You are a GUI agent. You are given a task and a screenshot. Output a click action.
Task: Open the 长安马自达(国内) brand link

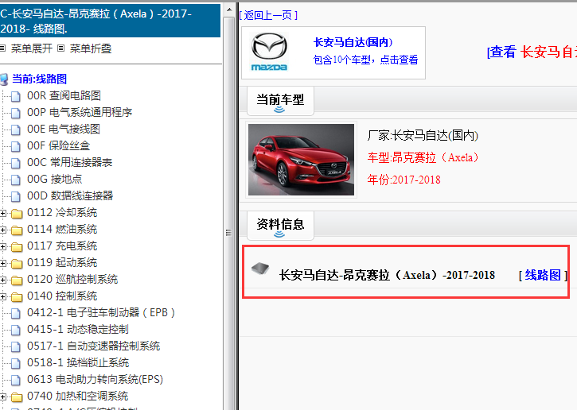353,42
